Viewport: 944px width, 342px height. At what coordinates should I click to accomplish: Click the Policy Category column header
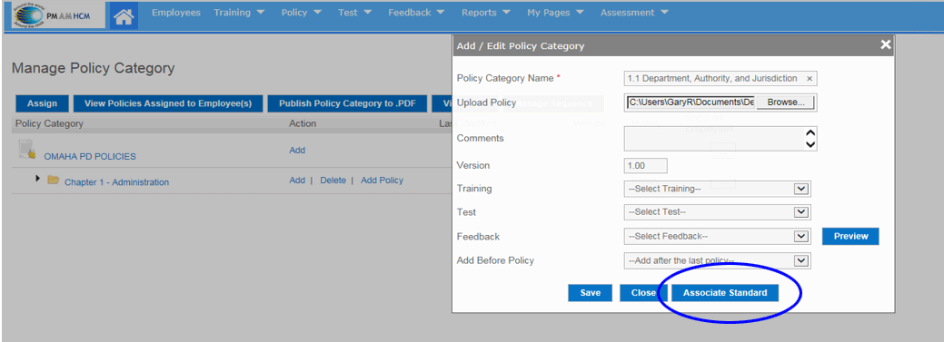click(49, 123)
